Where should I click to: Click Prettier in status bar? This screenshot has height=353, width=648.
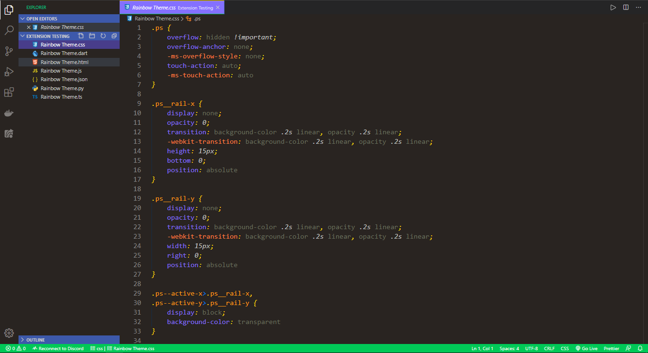pos(611,349)
